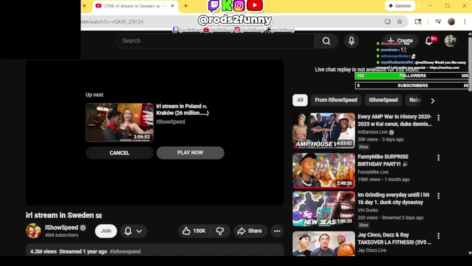The height and width of the screenshot is (266, 472).
Task: Open options for Jay Cinco TAKEOVER video
Action: coord(438,236)
